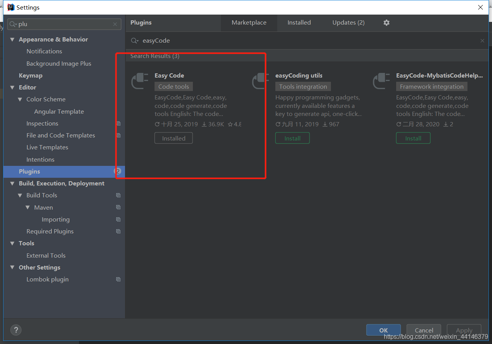Click the Code tools category tag

(x=174, y=87)
